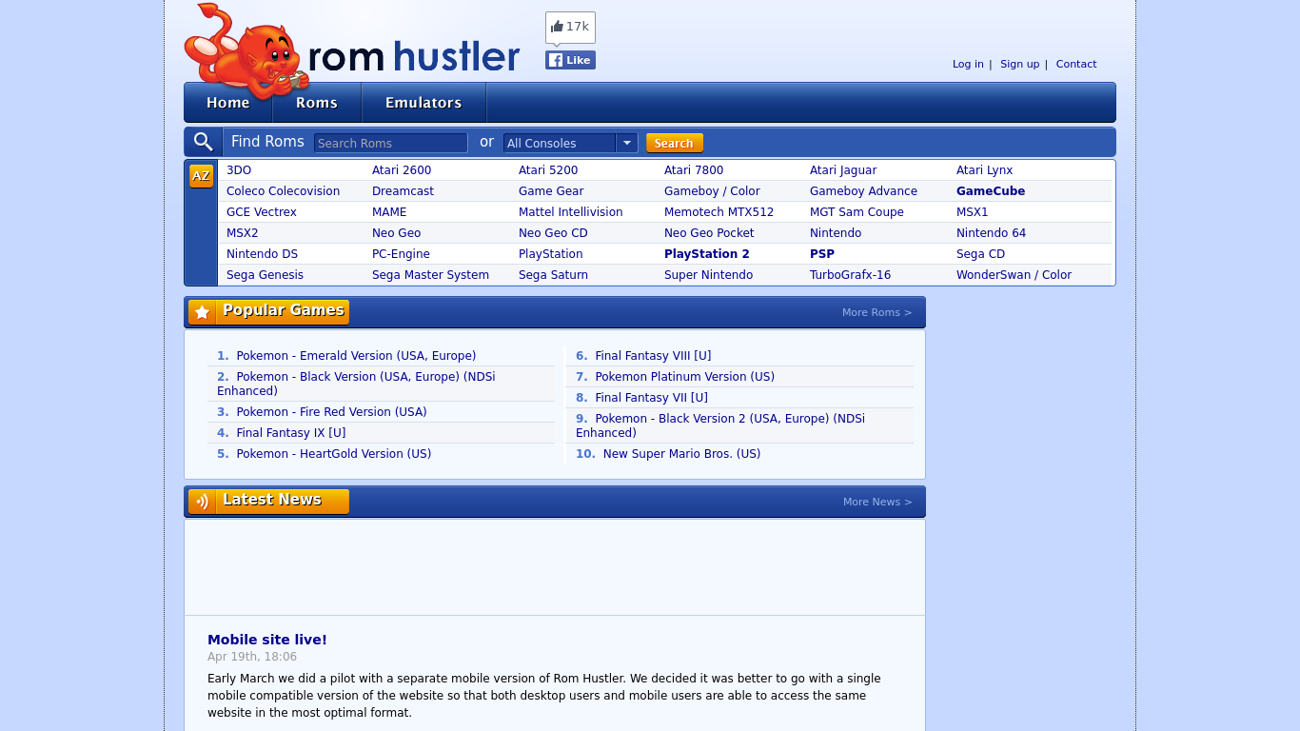The image size is (1300, 731).
Task: Browse PSP roms
Action: click(x=821, y=254)
